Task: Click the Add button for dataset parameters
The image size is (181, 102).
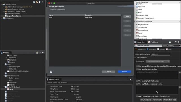Action: pyautogui.click(x=127, y=16)
